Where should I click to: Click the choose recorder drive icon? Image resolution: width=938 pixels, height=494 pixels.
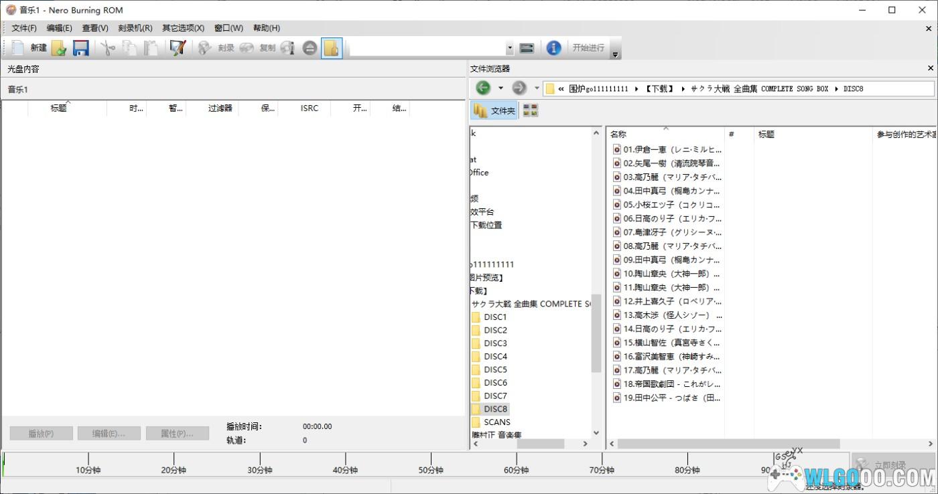click(527, 48)
